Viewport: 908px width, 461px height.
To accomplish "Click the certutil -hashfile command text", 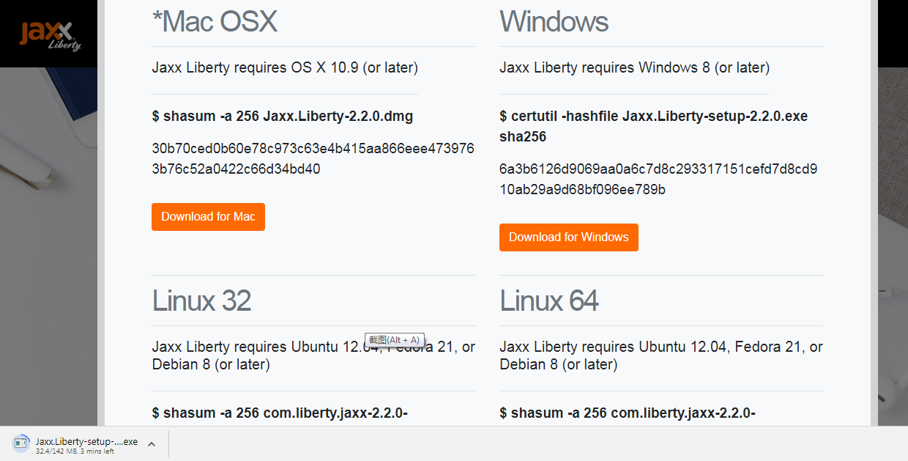I will pyautogui.click(x=654, y=127).
